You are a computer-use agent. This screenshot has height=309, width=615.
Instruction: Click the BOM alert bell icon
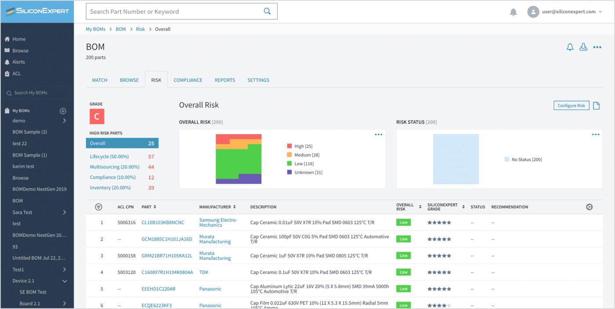pyautogui.click(x=570, y=47)
